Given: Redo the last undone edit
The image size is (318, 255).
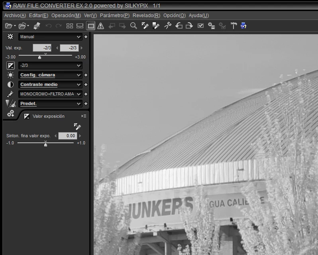Looking at the screenshot, I should (x=59, y=26).
